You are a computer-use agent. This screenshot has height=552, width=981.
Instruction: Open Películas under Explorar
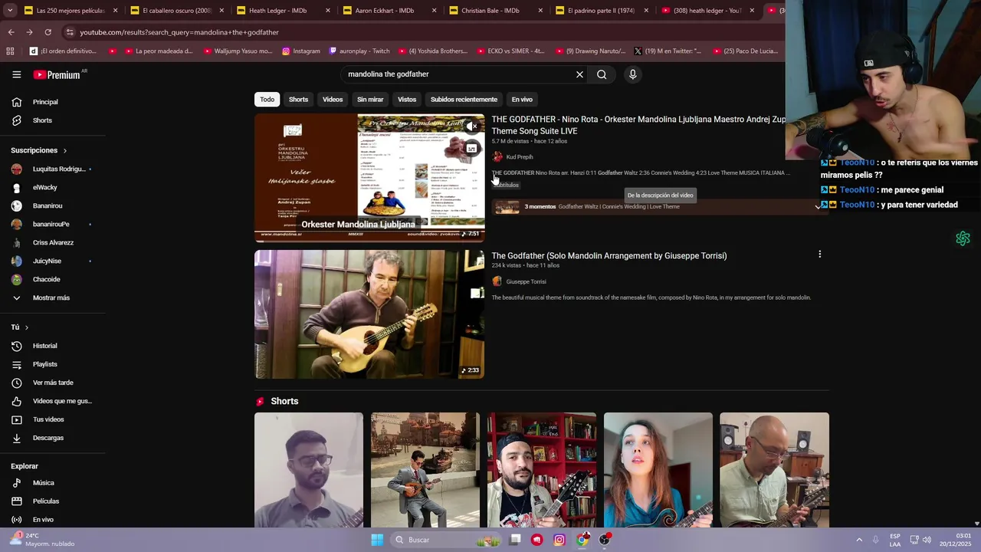pyautogui.click(x=45, y=501)
